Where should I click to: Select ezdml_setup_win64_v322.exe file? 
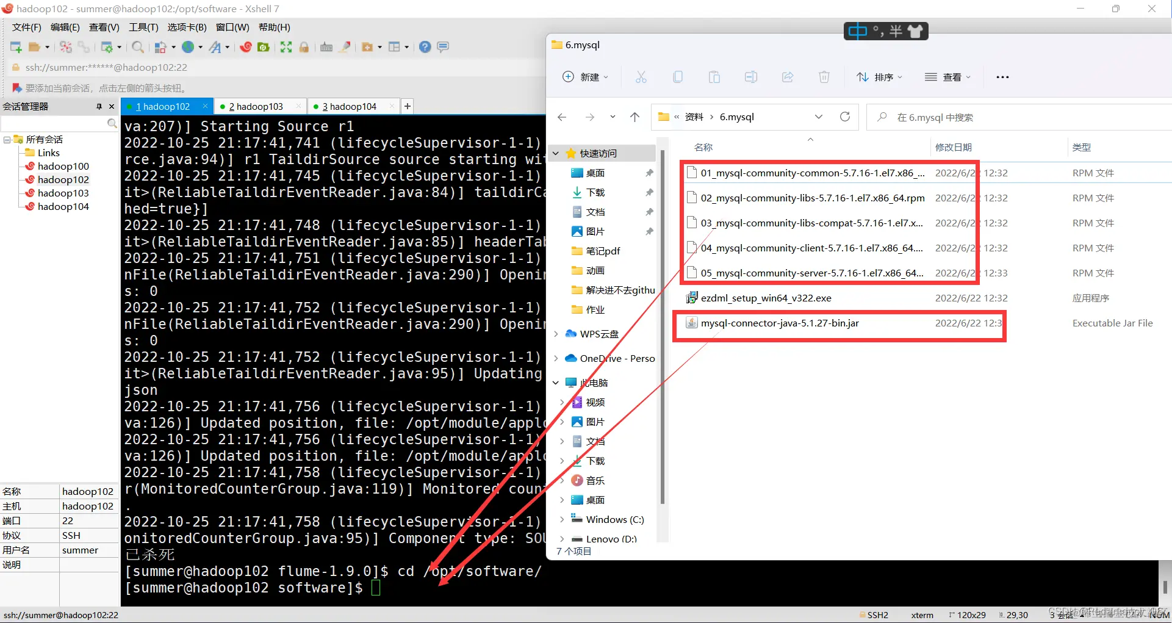point(766,298)
